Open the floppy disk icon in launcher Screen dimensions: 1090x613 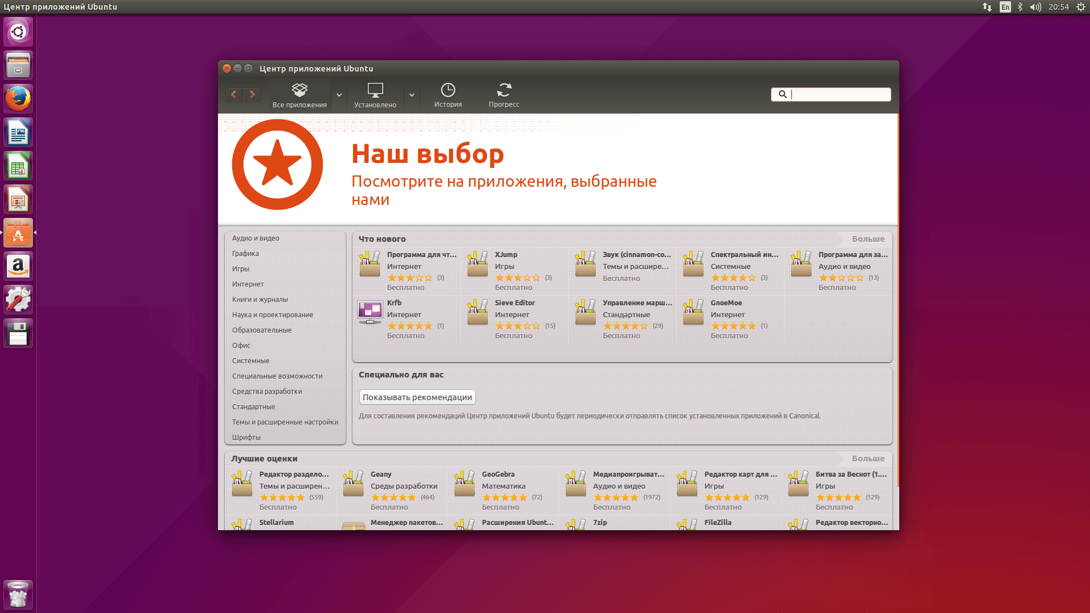click(18, 333)
